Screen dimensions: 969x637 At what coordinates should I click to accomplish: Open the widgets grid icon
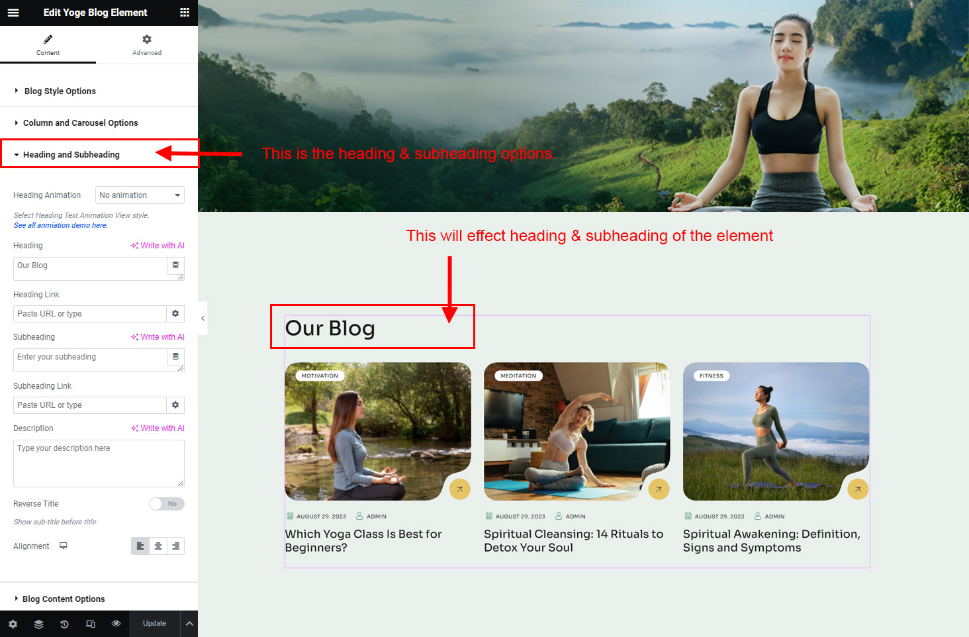pyautogui.click(x=185, y=13)
